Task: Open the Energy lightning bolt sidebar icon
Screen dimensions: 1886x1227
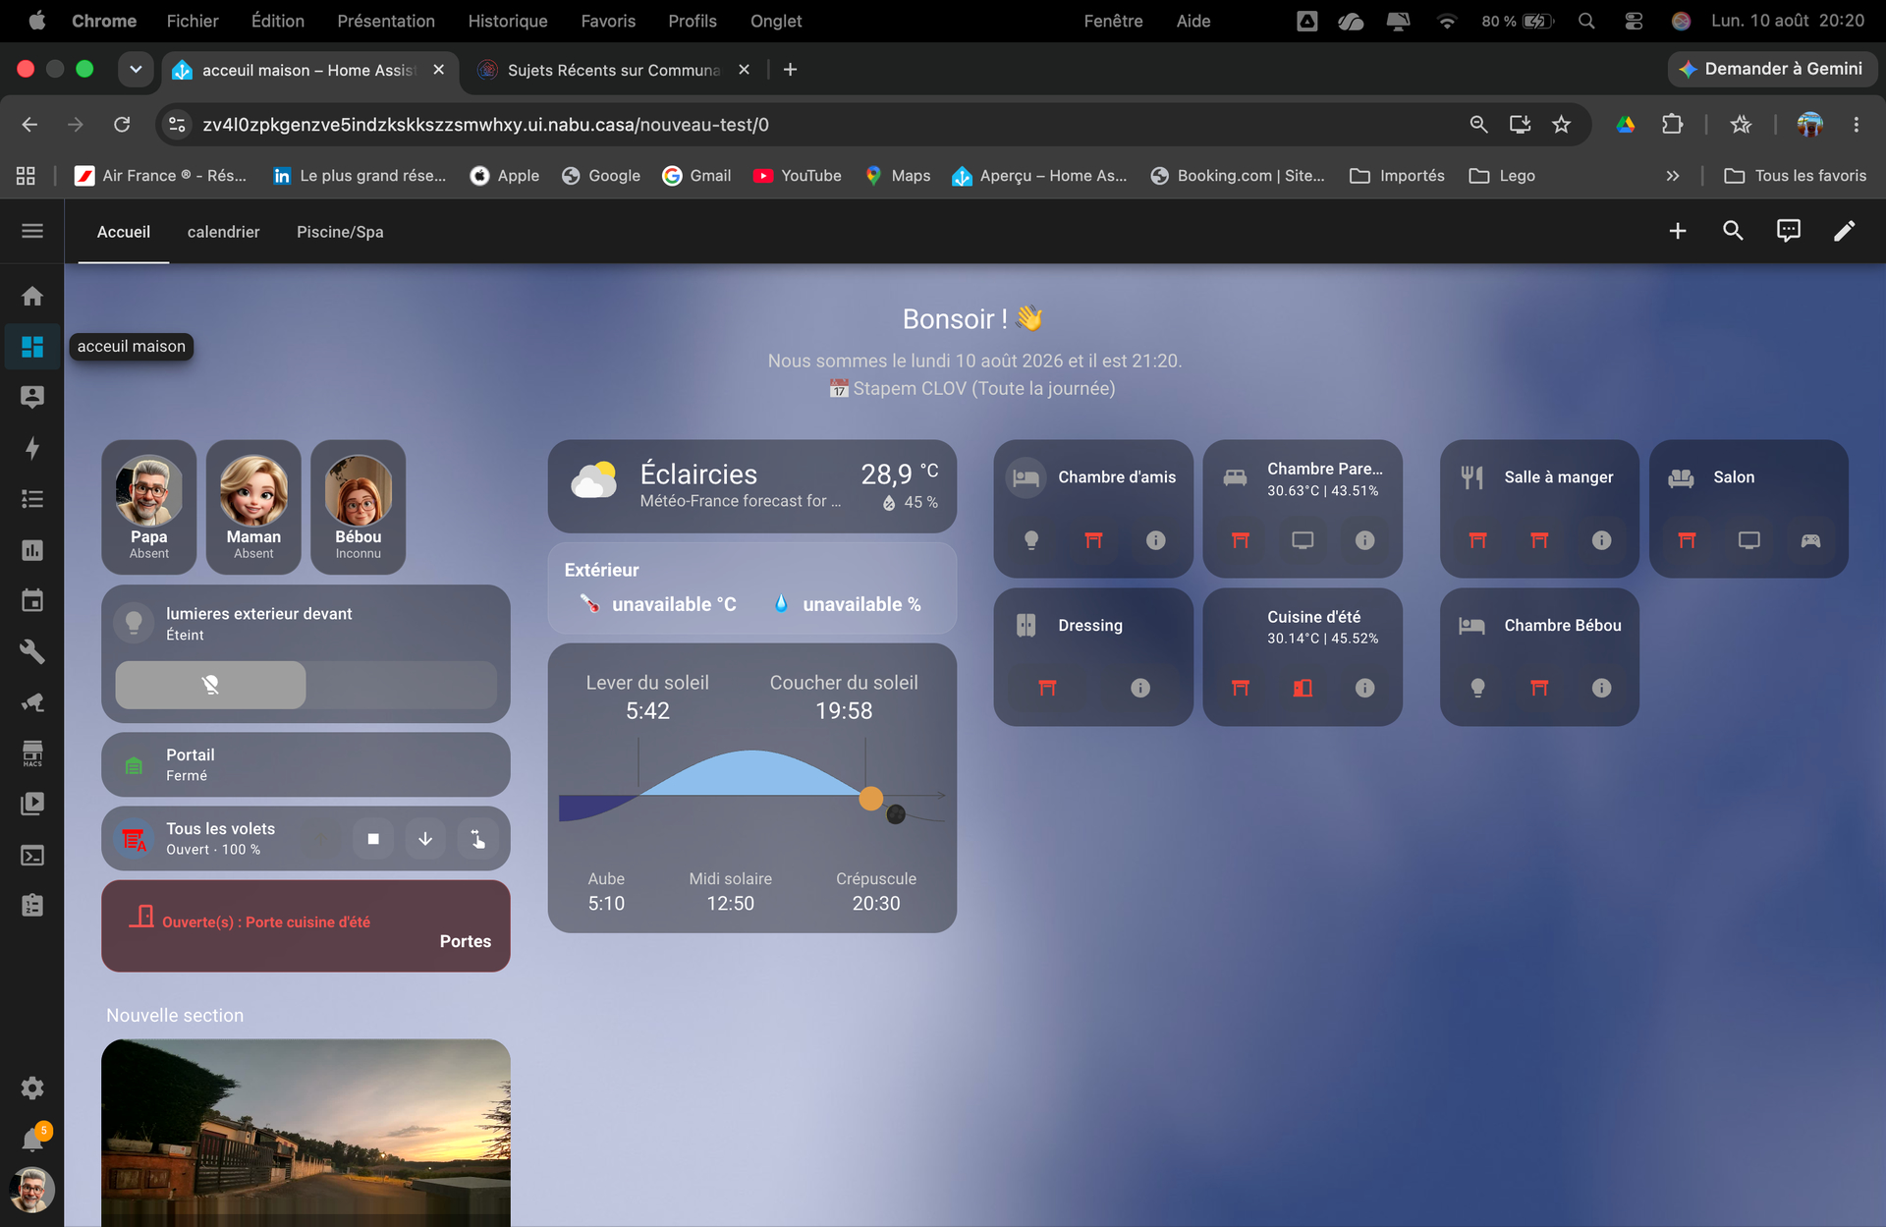Action: click(x=32, y=448)
